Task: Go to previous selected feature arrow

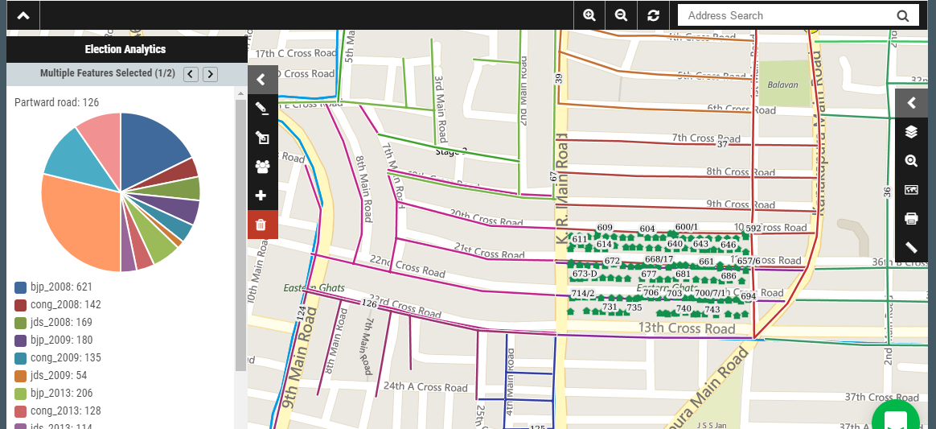Action: click(191, 74)
